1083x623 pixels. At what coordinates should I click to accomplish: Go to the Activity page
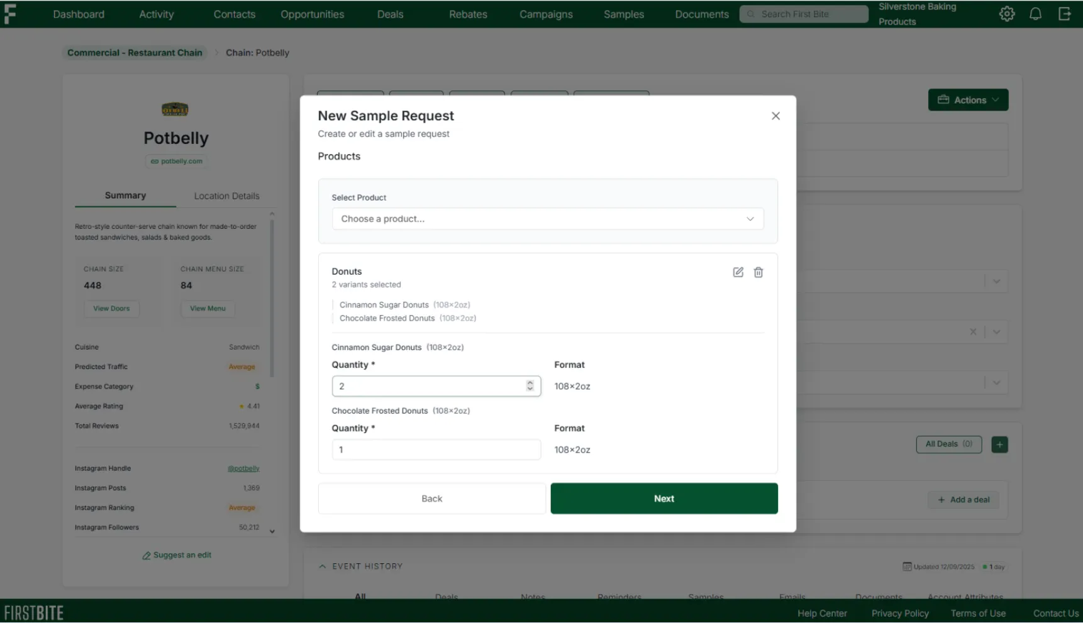point(156,14)
